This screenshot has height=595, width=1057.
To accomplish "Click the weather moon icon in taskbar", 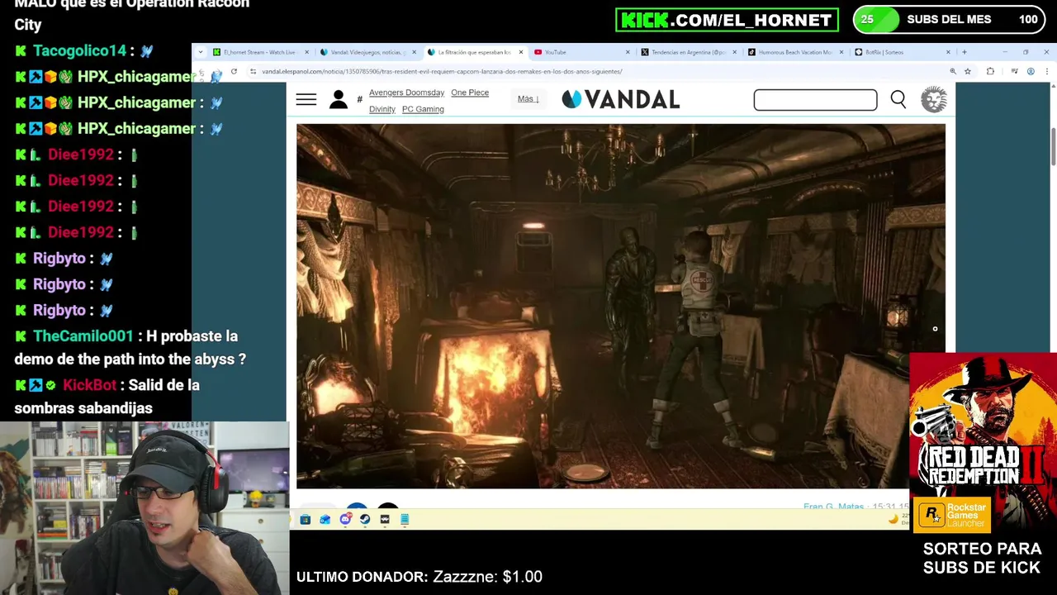I will click(893, 519).
